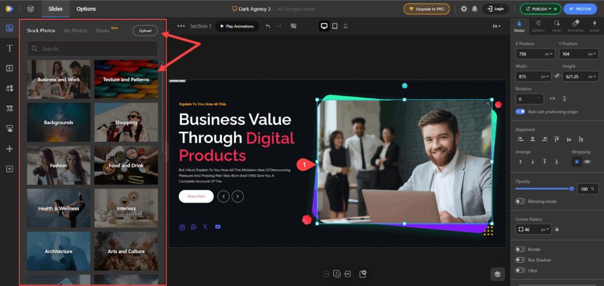Select the inline wrapping option
Viewport: 604px width, 286px height.
(587, 162)
